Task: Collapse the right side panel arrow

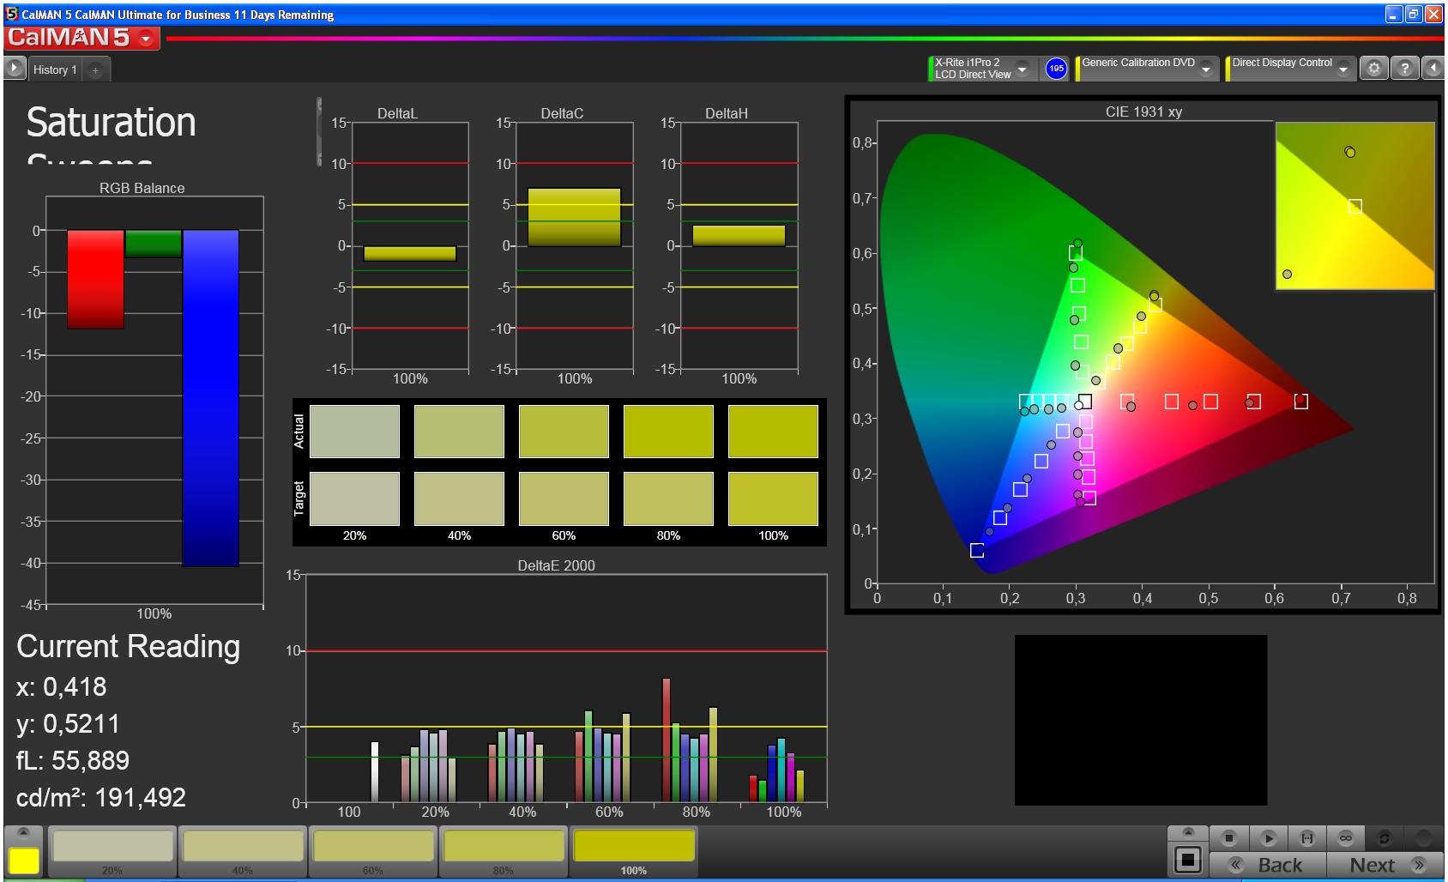Action: click(x=1433, y=69)
